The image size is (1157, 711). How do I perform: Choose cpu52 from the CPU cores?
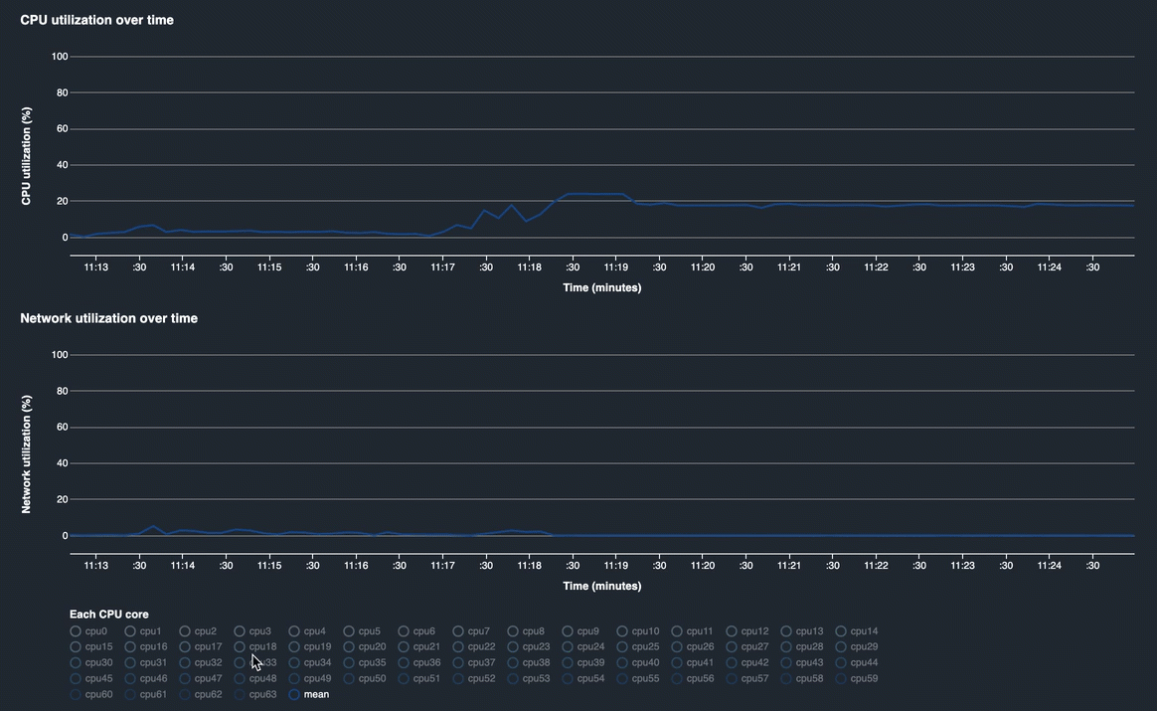(x=458, y=679)
